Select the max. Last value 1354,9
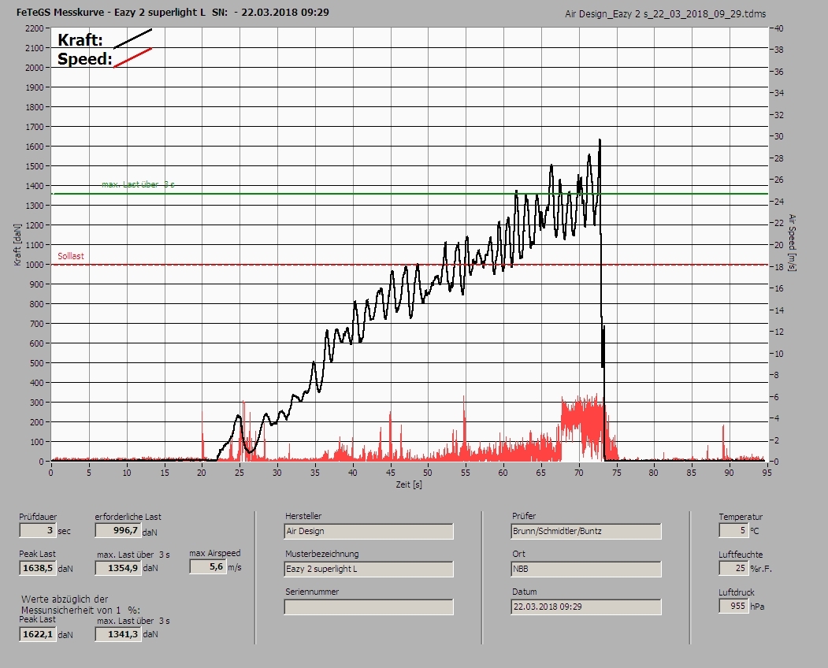Viewport: 828px width, 668px height. coord(117,568)
